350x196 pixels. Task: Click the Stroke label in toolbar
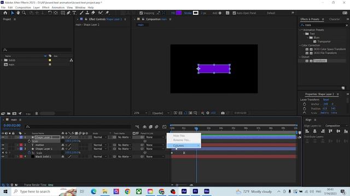[x=188, y=13]
